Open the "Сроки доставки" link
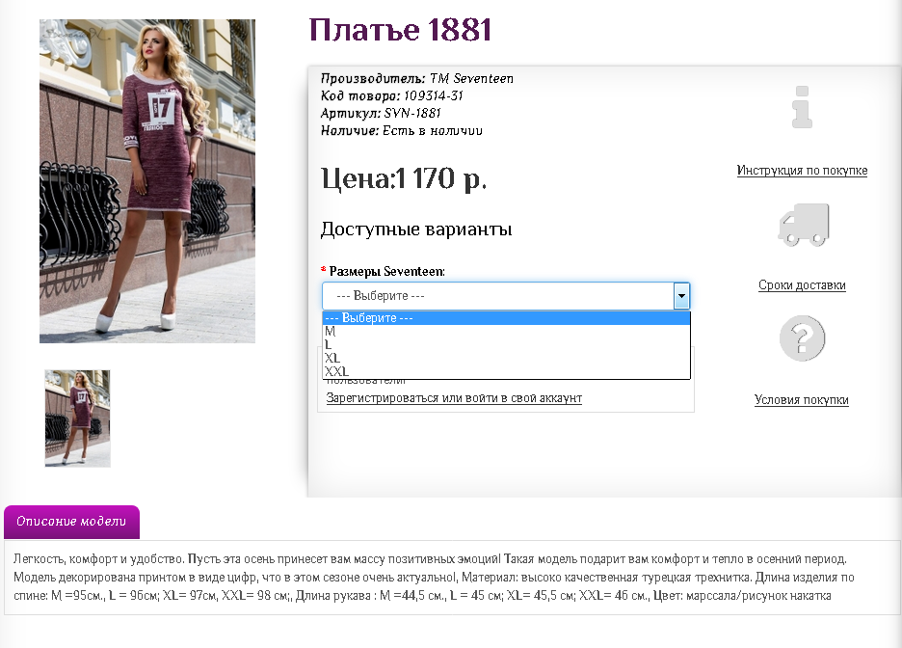The width and height of the screenshot is (902, 648). pos(802,284)
